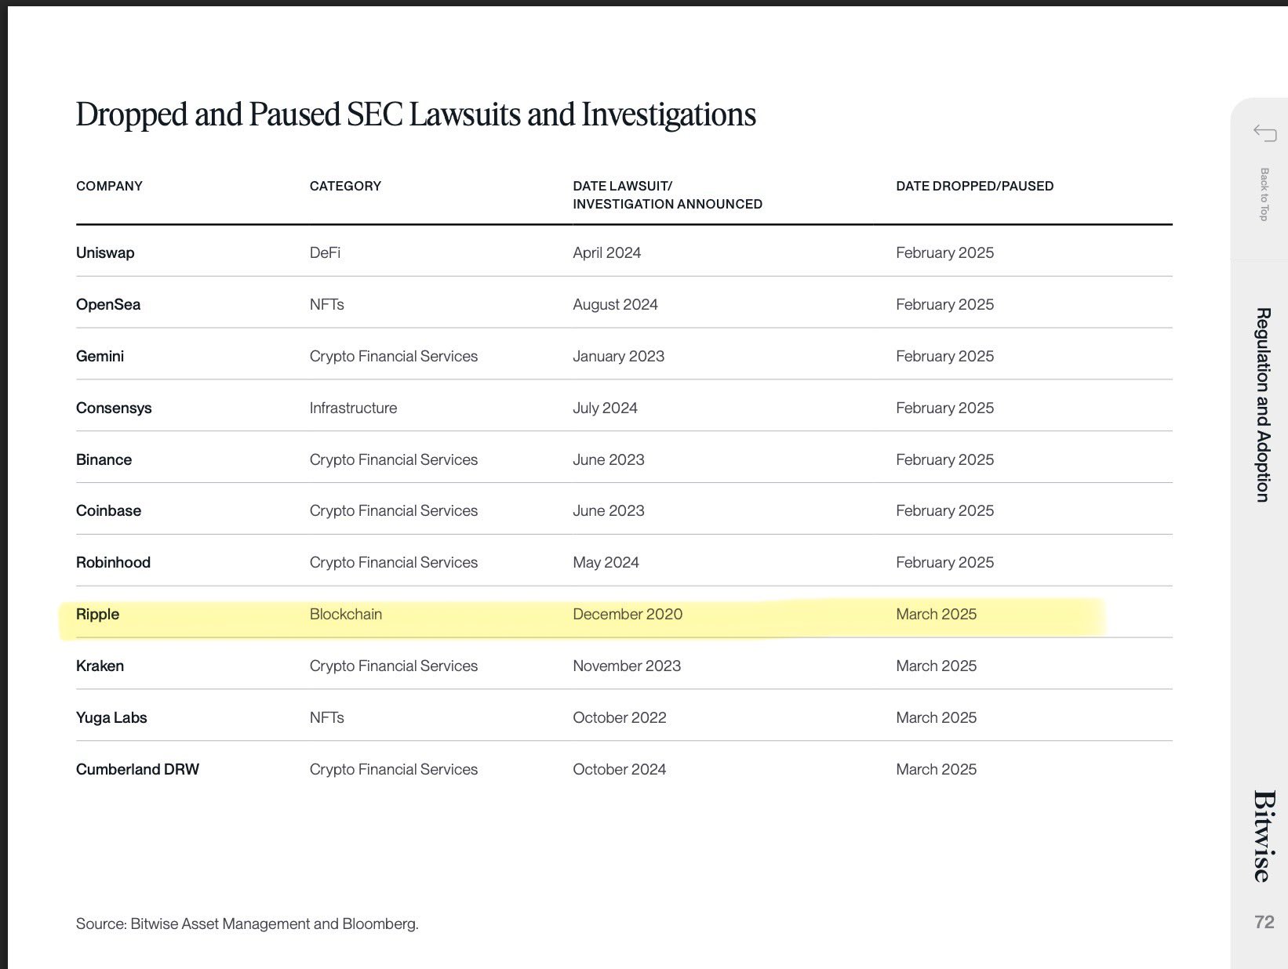Click the page number 72
The height and width of the screenshot is (969, 1288).
point(1264,922)
